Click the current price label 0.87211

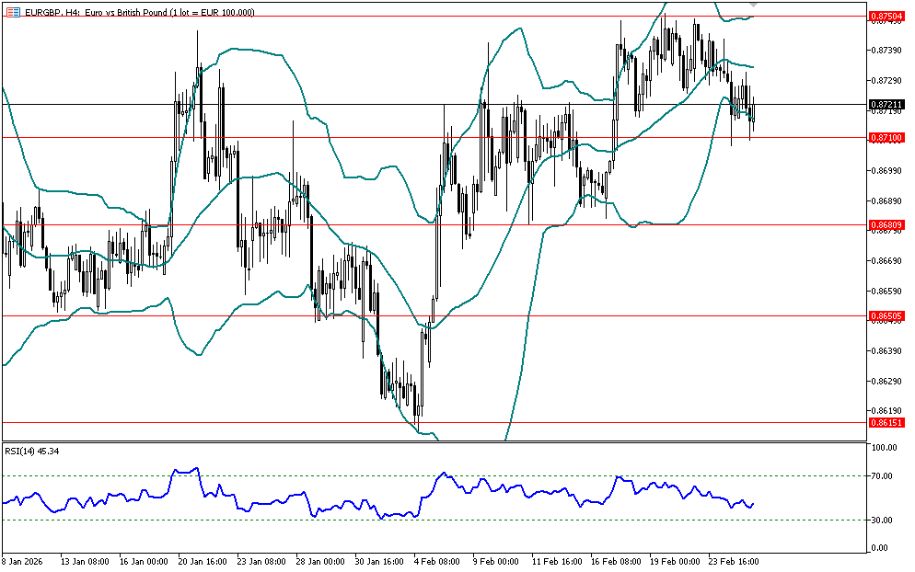(x=885, y=105)
